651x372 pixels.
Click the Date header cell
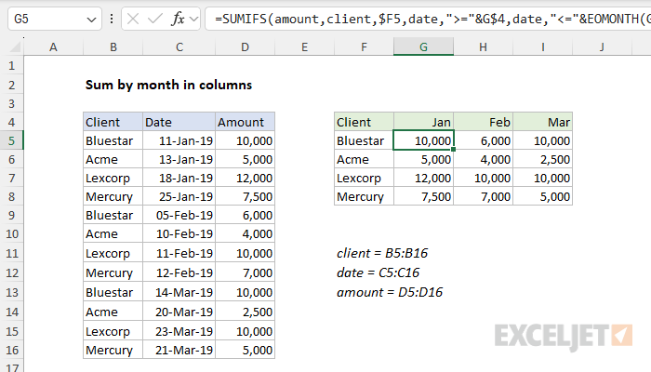(x=179, y=122)
